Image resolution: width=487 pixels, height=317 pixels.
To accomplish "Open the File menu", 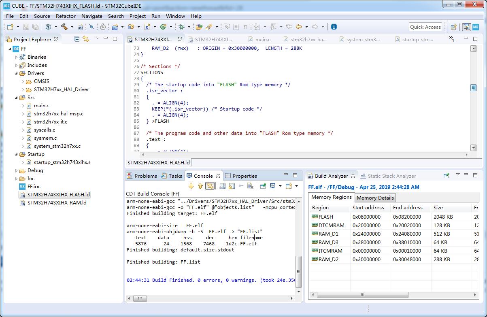I will [x=10, y=16].
